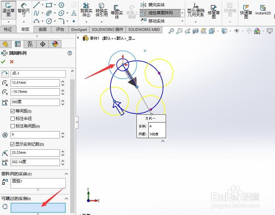This screenshot has width=275, height=215.
Task: Switch to 评估 tab
Action: 60,30
